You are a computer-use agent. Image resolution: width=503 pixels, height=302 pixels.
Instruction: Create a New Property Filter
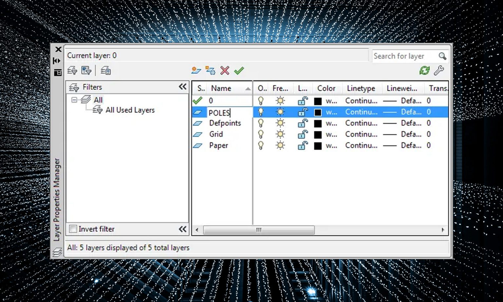(72, 70)
